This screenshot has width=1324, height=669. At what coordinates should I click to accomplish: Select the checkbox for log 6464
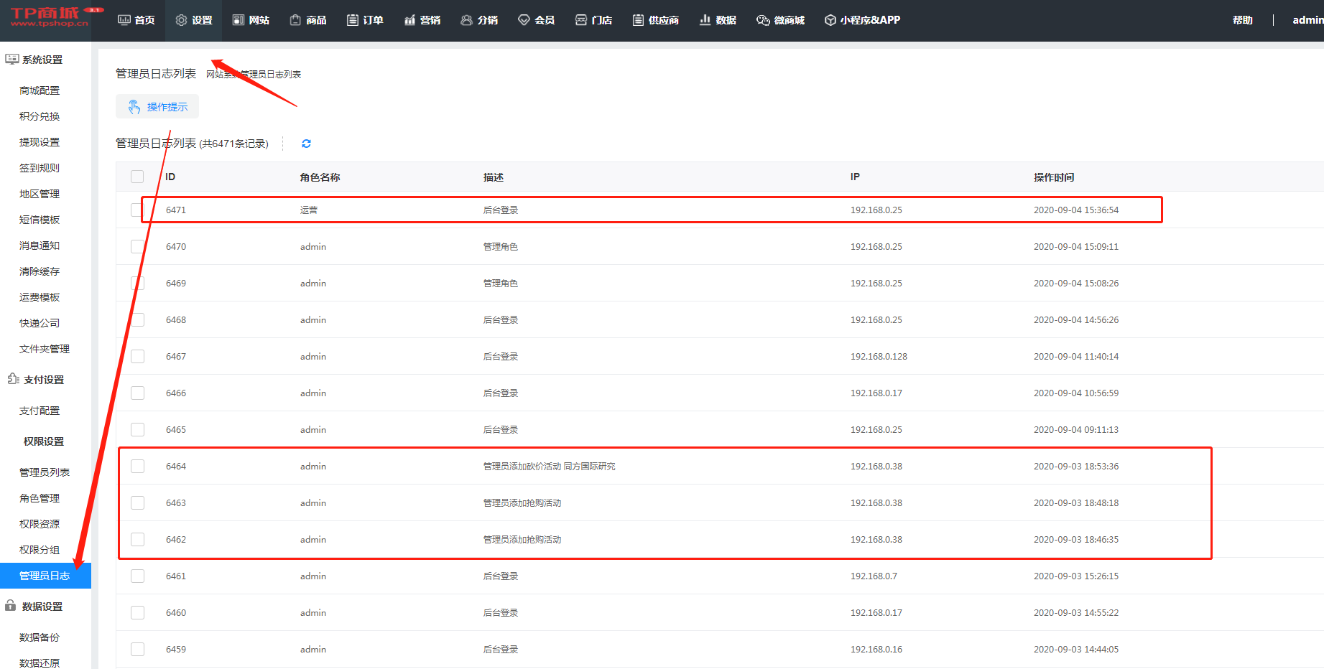(x=137, y=467)
